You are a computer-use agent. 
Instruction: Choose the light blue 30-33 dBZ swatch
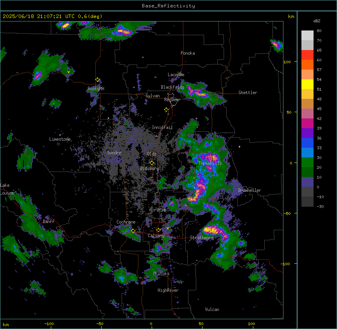coord(307,153)
